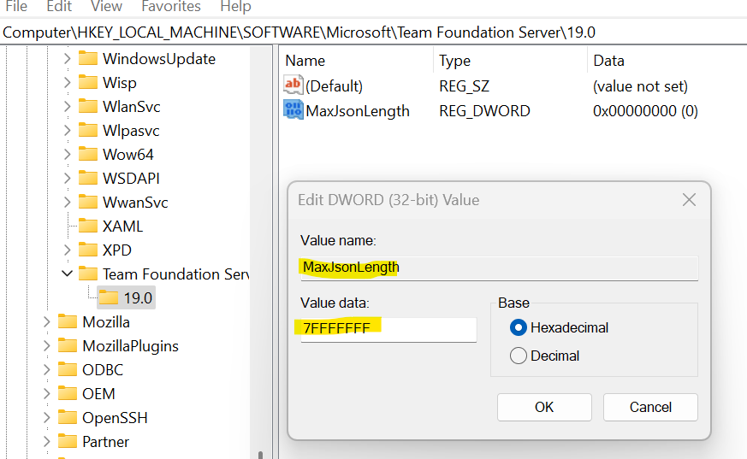Click the WlanSvc folder icon
The height and width of the screenshot is (459, 747).
(88, 106)
